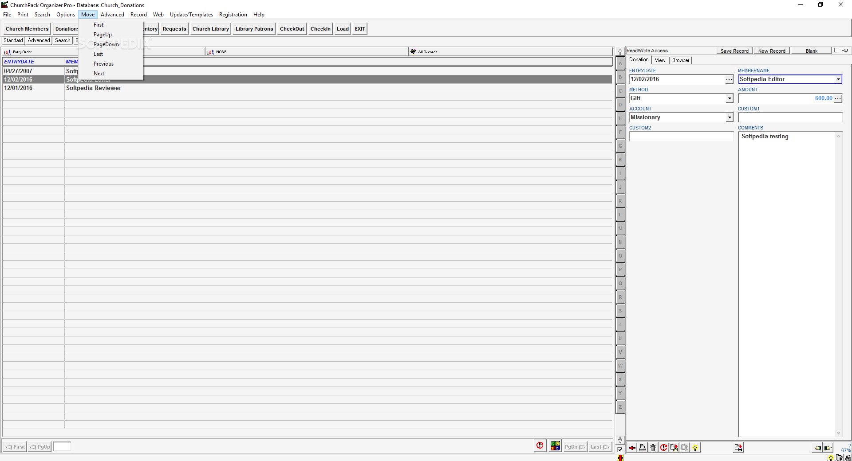Screen dimensions: 852x461
Task: Click the documents icon in the status bar
Action: (x=839, y=458)
